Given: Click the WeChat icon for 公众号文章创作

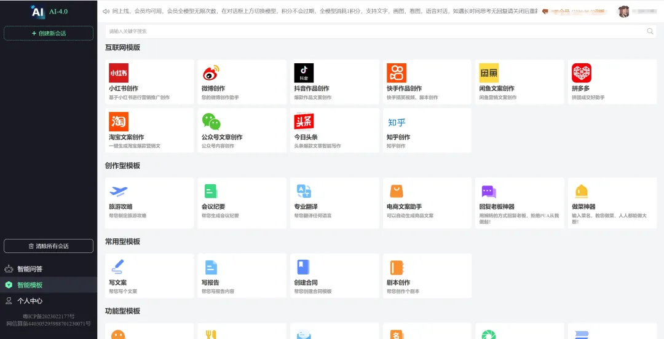Looking at the screenshot, I should point(211,122).
